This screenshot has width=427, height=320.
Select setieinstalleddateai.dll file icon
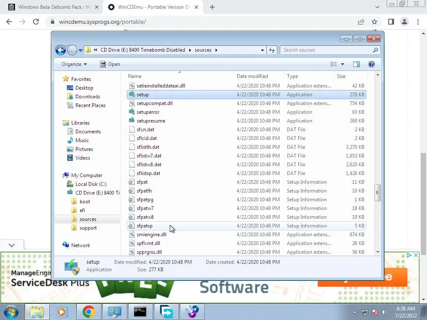click(x=132, y=86)
